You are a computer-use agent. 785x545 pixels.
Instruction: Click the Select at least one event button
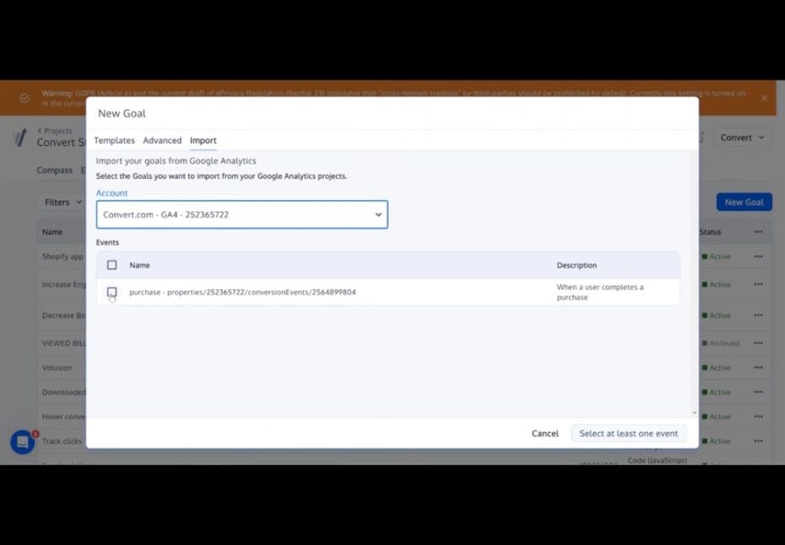tap(628, 434)
